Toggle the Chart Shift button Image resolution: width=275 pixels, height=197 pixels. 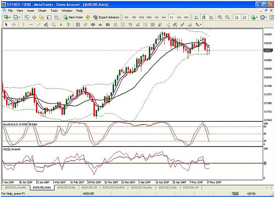(x=244, y=17)
